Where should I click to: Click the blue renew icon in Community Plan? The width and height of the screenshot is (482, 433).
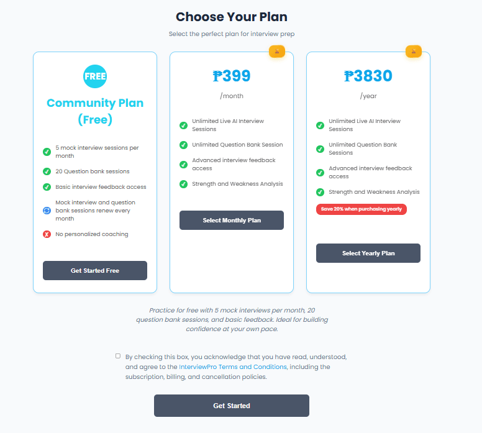(47, 211)
